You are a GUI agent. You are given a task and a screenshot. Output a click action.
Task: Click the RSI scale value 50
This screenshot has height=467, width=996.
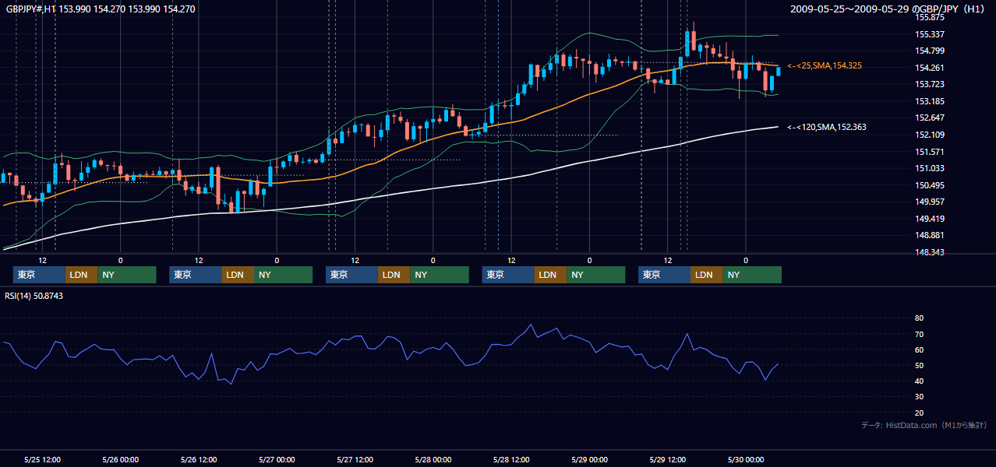tap(919, 365)
